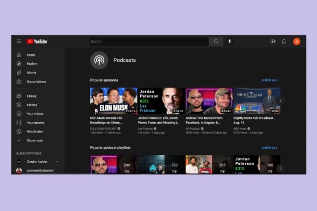Show all Popular podcast playlists
Screen dimensions: 317x211
pyautogui.click(x=270, y=148)
